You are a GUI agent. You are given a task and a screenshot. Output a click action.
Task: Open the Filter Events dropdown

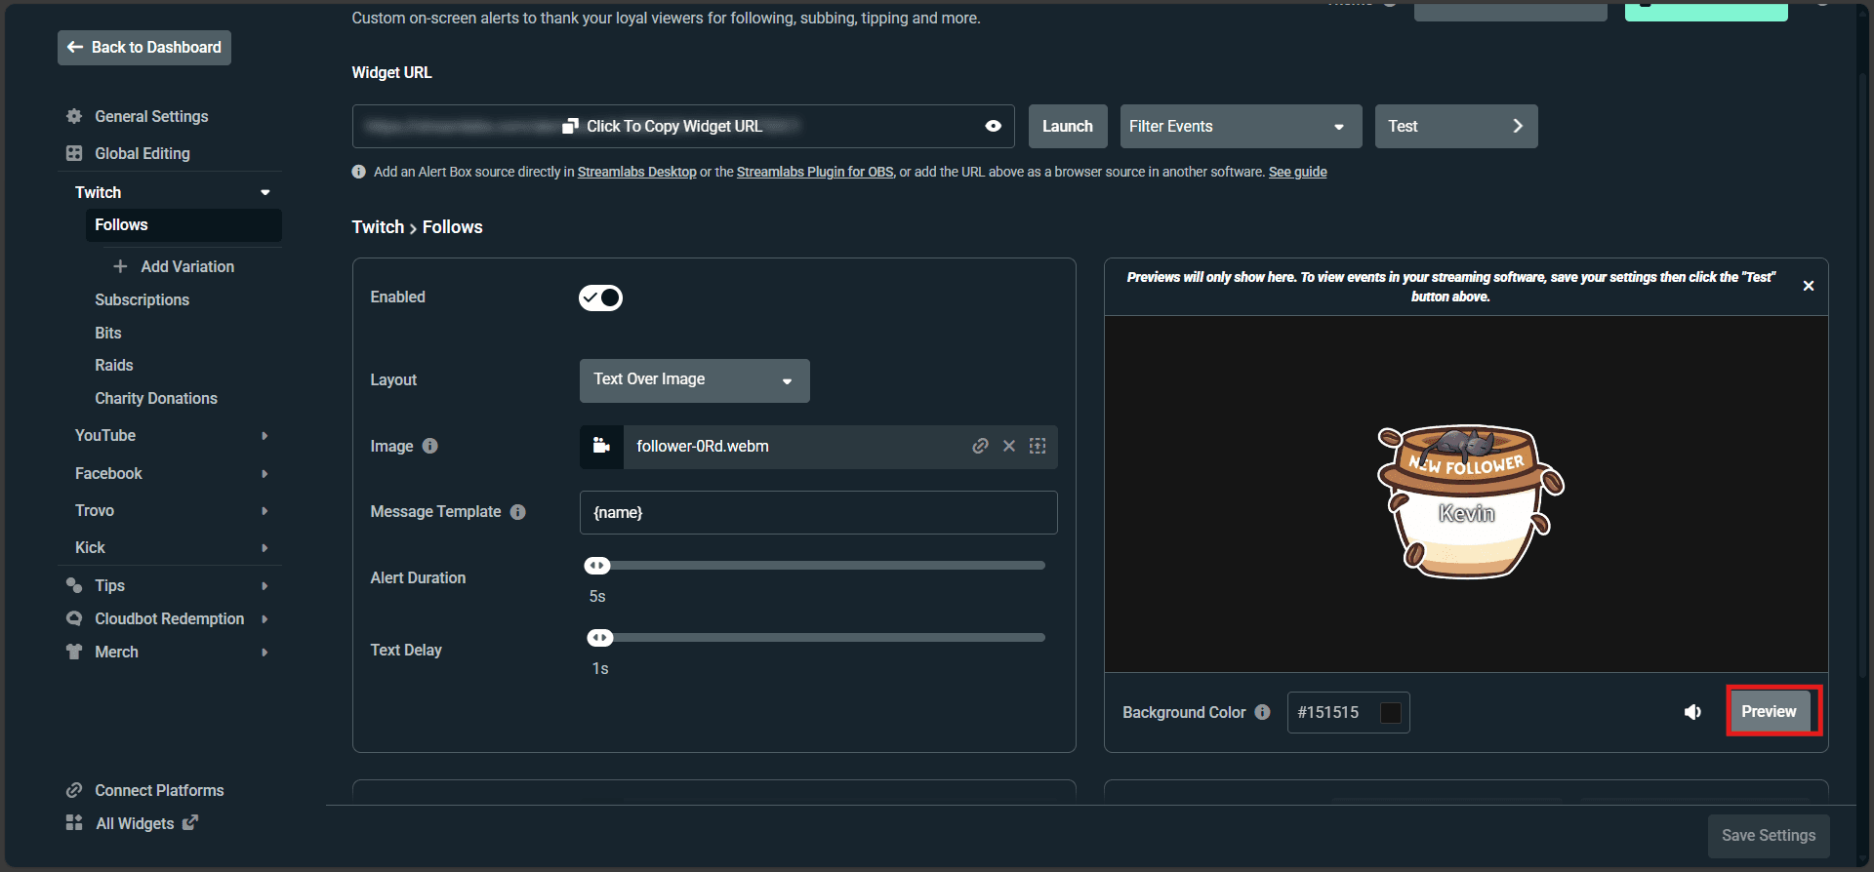point(1242,127)
